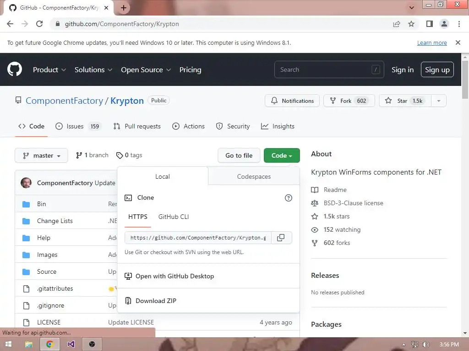Image resolution: width=469 pixels, height=351 pixels.
Task: Close the GitHub Krypton tab
Action: click(x=106, y=8)
